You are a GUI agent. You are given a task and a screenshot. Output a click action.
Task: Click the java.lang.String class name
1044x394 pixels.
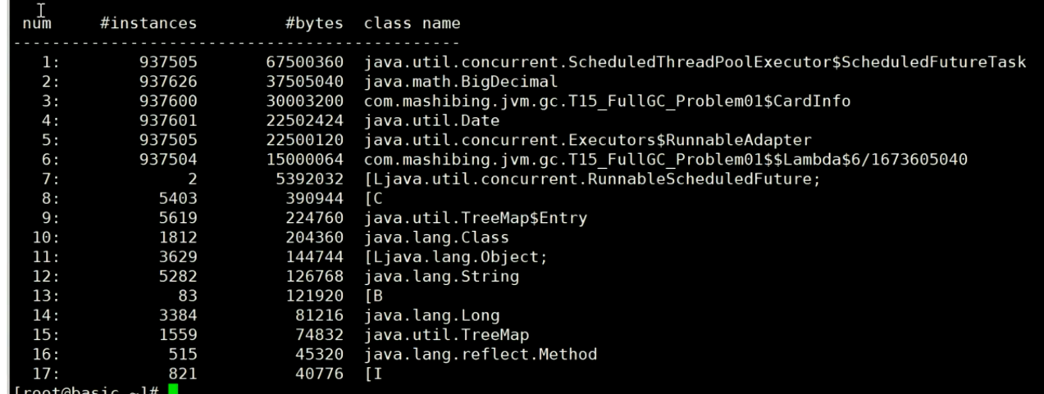pos(441,277)
